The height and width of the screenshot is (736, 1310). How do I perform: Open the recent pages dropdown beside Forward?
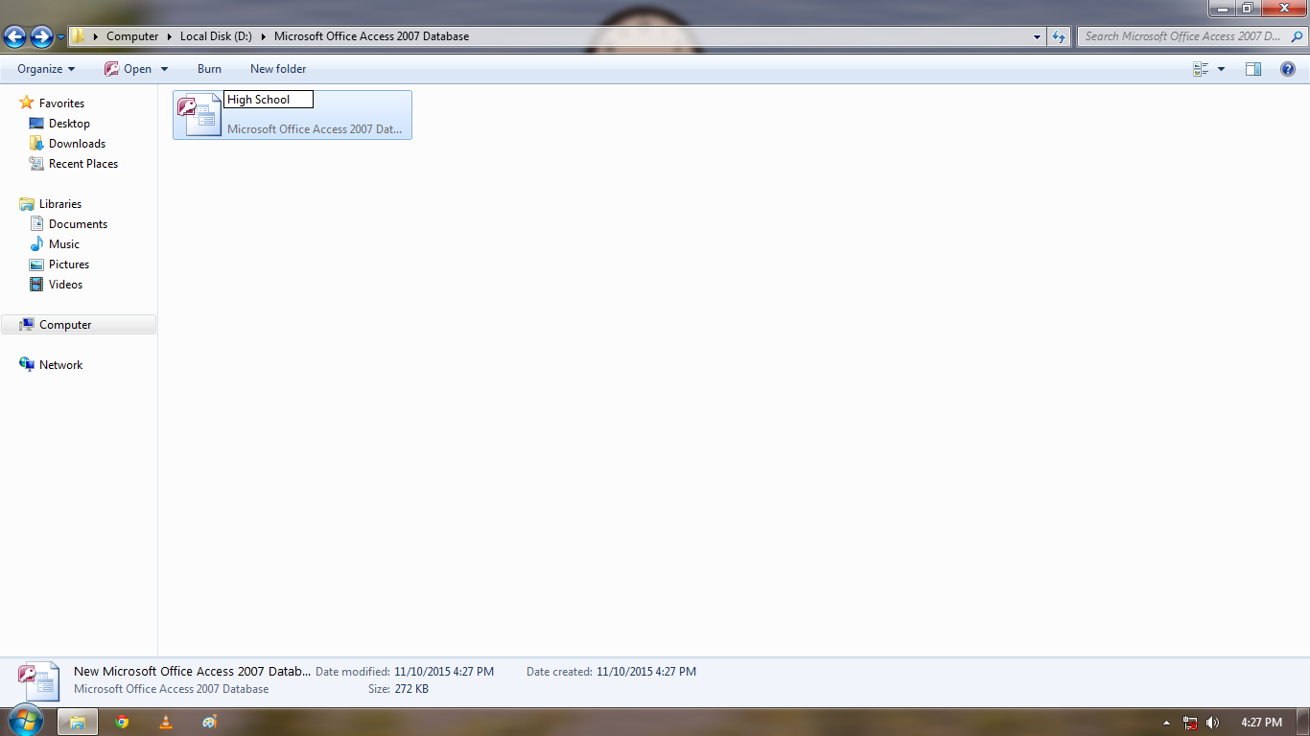click(61, 37)
